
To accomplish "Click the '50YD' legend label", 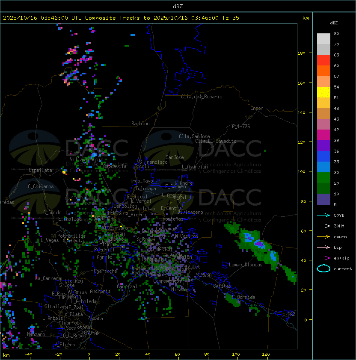I will [339, 215].
